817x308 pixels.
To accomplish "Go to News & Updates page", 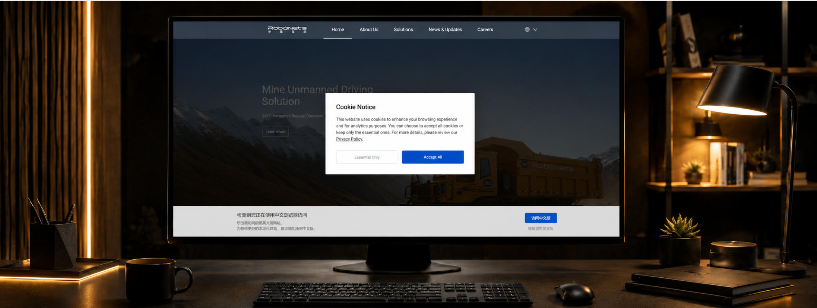I will point(445,30).
